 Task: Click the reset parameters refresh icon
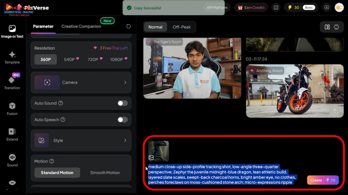click(x=128, y=26)
